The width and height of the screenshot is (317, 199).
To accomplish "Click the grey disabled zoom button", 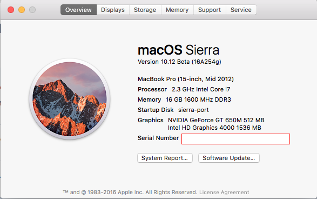I will (32, 10).
